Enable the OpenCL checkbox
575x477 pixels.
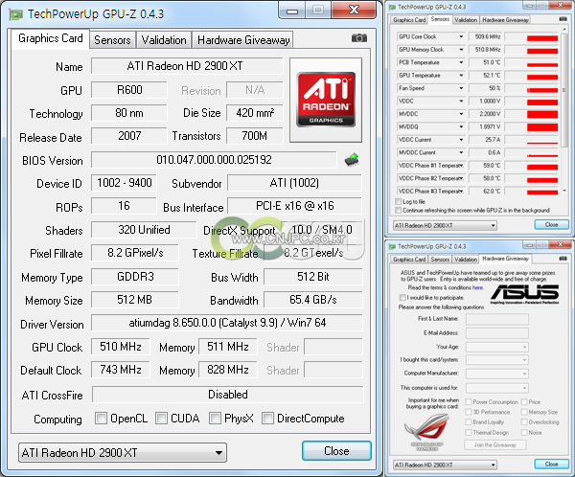pos(101,418)
